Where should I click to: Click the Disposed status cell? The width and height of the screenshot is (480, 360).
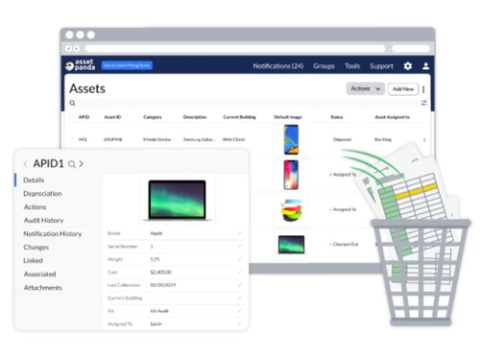click(342, 139)
